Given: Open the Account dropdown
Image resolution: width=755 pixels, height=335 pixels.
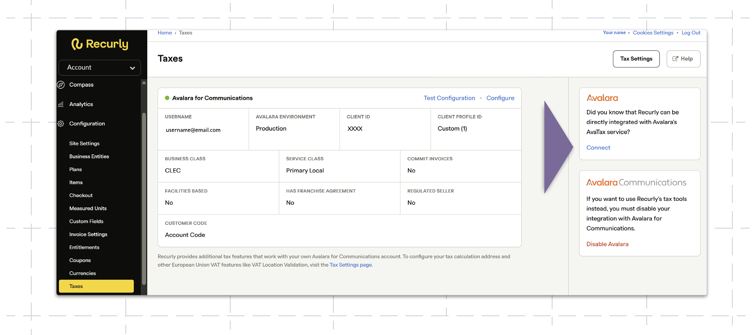Looking at the screenshot, I should click(x=100, y=68).
